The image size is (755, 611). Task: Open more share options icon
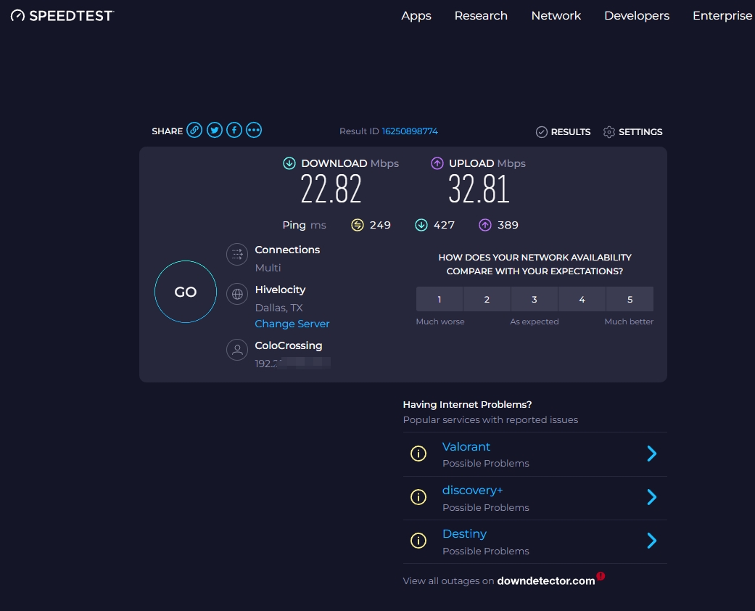pyautogui.click(x=254, y=130)
